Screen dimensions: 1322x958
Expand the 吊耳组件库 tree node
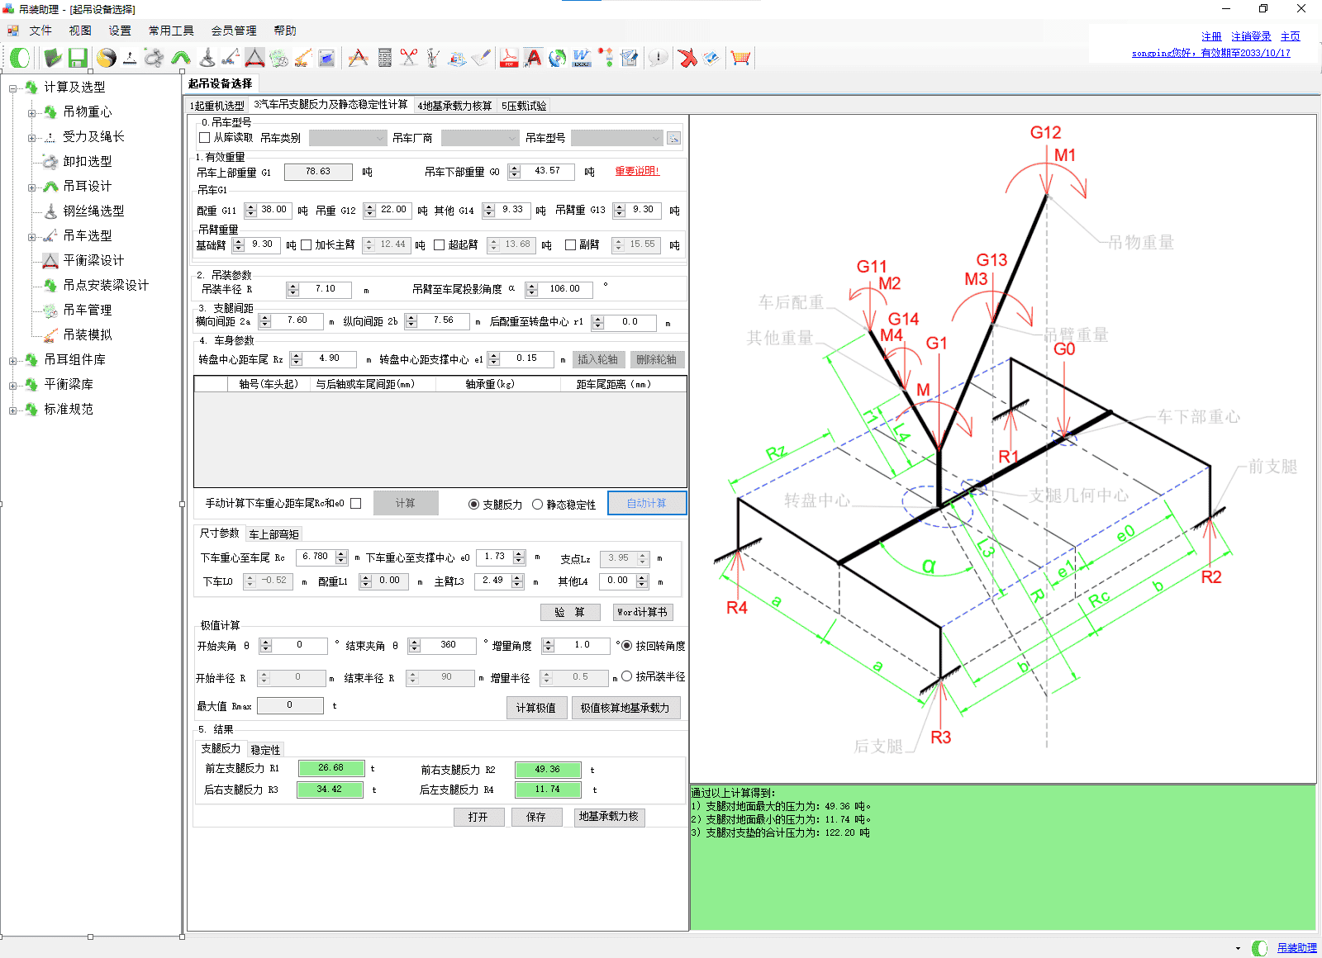point(13,360)
